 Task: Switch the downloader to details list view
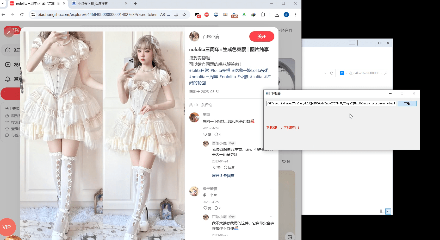coord(383,211)
